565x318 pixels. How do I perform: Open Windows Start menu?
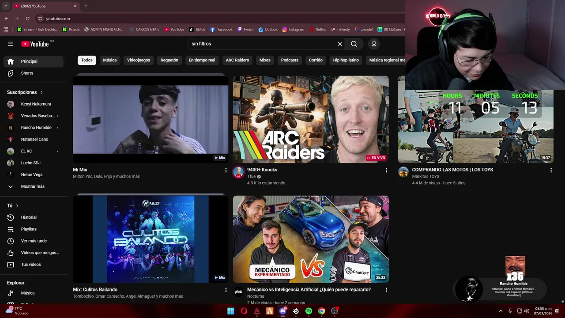click(x=231, y=311)
